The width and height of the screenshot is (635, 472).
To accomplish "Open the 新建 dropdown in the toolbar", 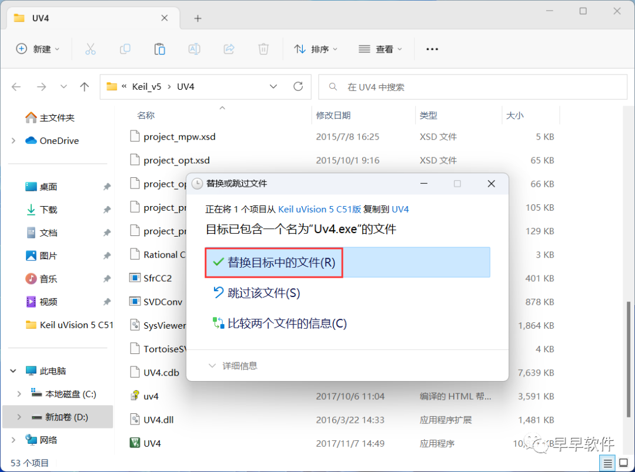I will [x=38, y=49].
